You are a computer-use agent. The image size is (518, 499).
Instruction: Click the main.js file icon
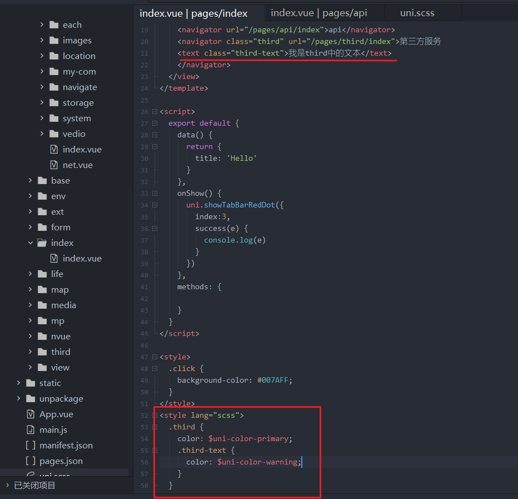(x=31, y=429)
